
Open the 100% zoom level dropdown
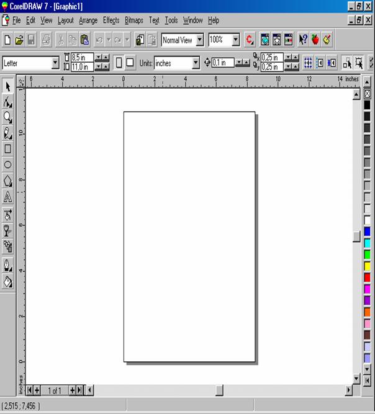(236, 40)
